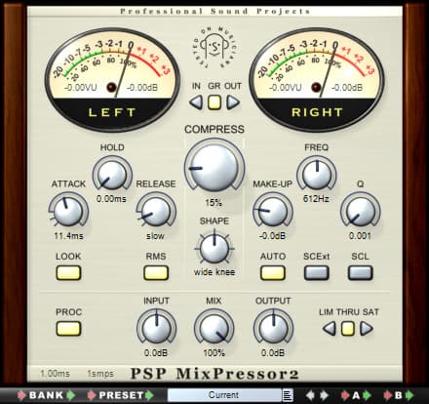The image size is (429, 404).
Task: Open the preset list menu icon
Action: [288, 395]
